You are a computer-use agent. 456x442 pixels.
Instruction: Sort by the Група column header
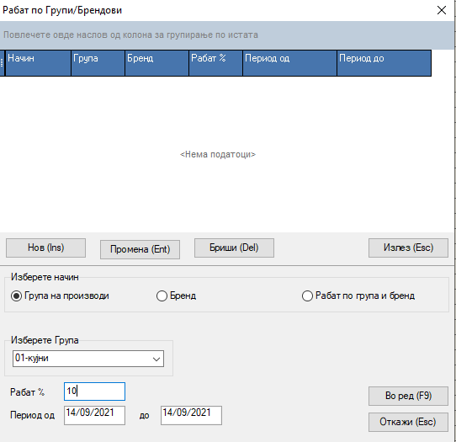click(x=98, y=63)
